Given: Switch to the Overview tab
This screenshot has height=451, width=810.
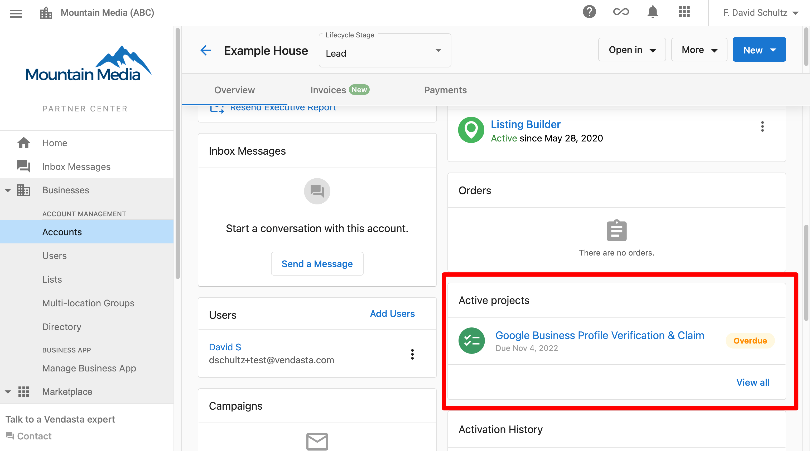Looking at the screenshot, I should pos(235,90).
